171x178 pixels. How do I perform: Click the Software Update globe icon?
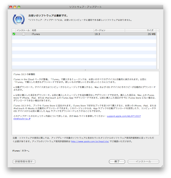click(19, 19)
